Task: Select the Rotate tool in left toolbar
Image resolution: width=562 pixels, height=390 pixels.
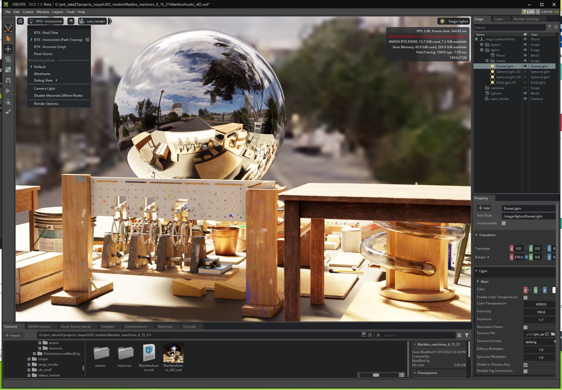Action: pyautogui.click(x=8, y=59)
